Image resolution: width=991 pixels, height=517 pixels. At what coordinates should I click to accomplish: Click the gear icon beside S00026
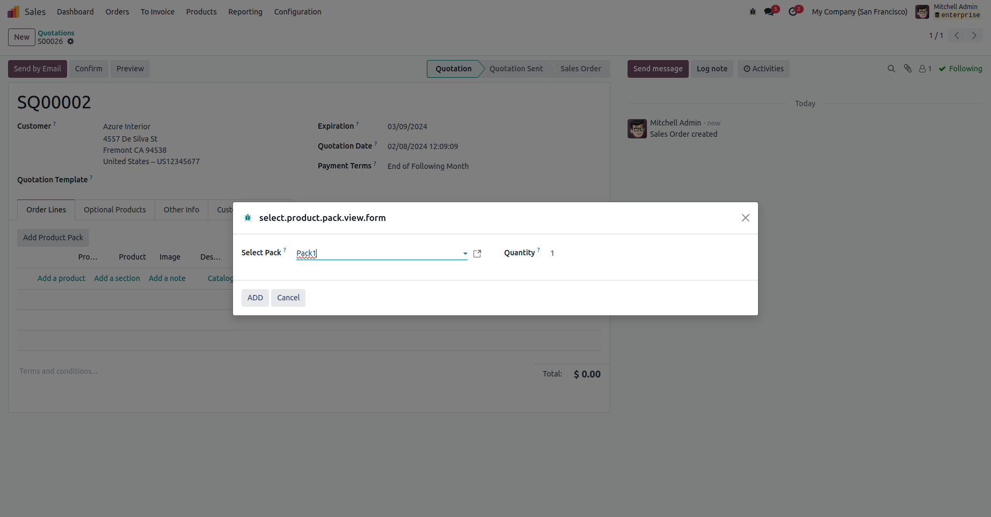70,41
